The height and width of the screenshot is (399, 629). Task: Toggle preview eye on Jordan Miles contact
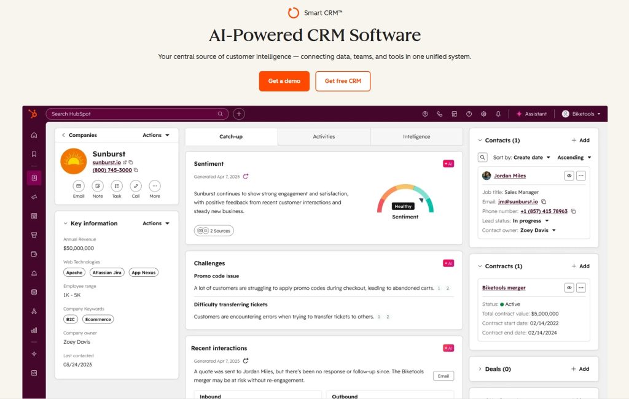[569, 176]
